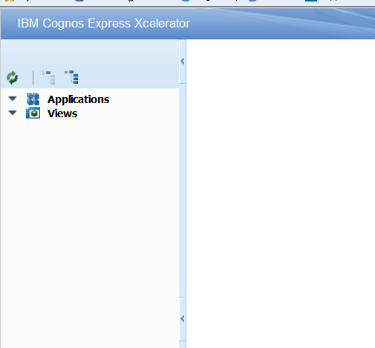Viewport: 375px width, 348px height.
Task: Click splitter segment below the lower chevron
Action: pos(183,344)
